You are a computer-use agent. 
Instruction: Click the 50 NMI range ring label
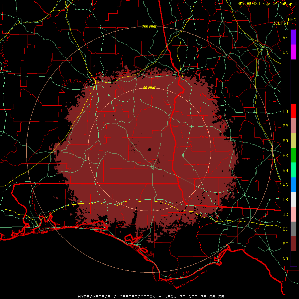click(x=149, y=88)
